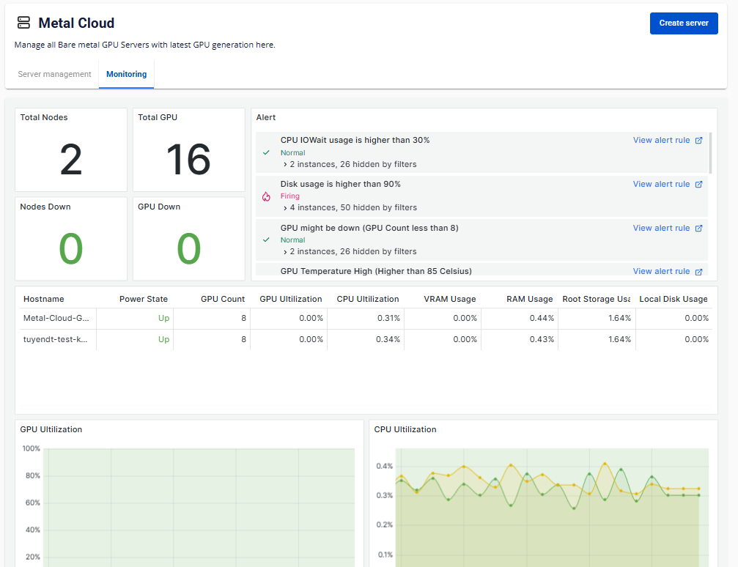Click the Up status of Metal-Cloud-G... row
Viewport: 738px width, 567px height.
(163, 318)
